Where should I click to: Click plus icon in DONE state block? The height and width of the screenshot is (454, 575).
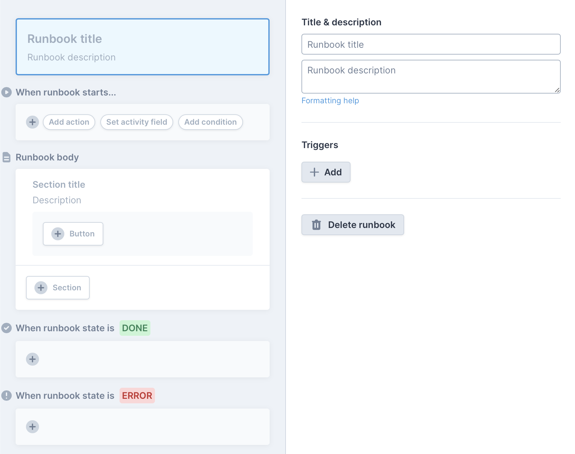pyautogui.click(x=32, y=359)
